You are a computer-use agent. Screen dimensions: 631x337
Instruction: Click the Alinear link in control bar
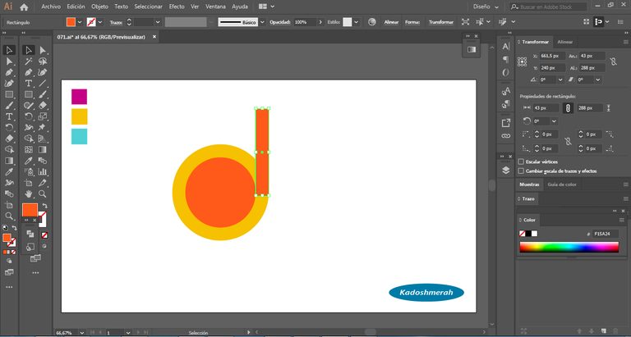click(x=391, y=22)
